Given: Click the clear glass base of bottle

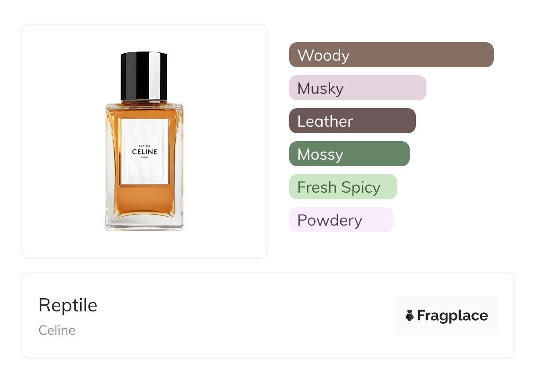Looking at the screenshot, I should pyautogui.click(x=144, y=223).
